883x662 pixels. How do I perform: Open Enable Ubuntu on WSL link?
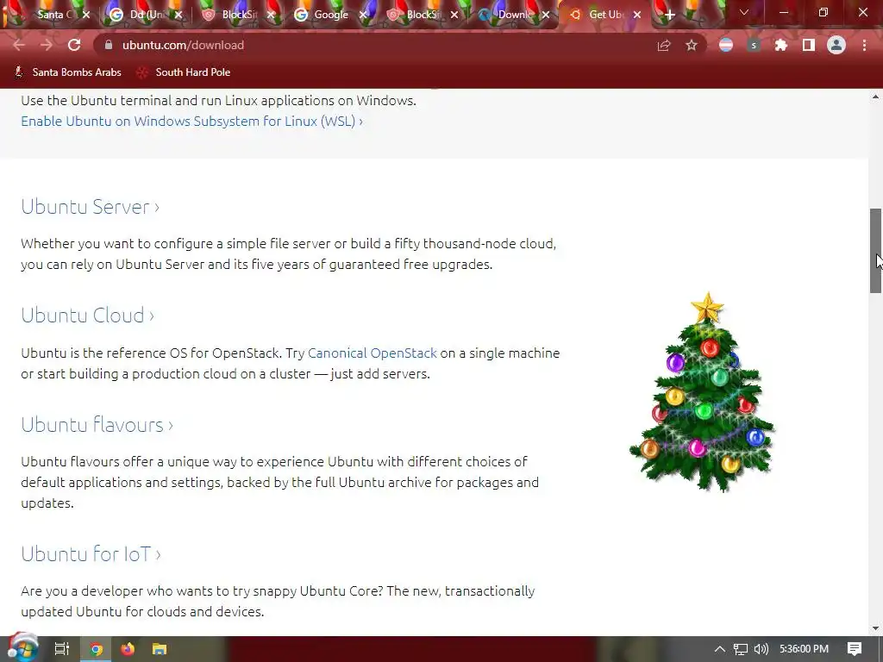click(192, 121)
